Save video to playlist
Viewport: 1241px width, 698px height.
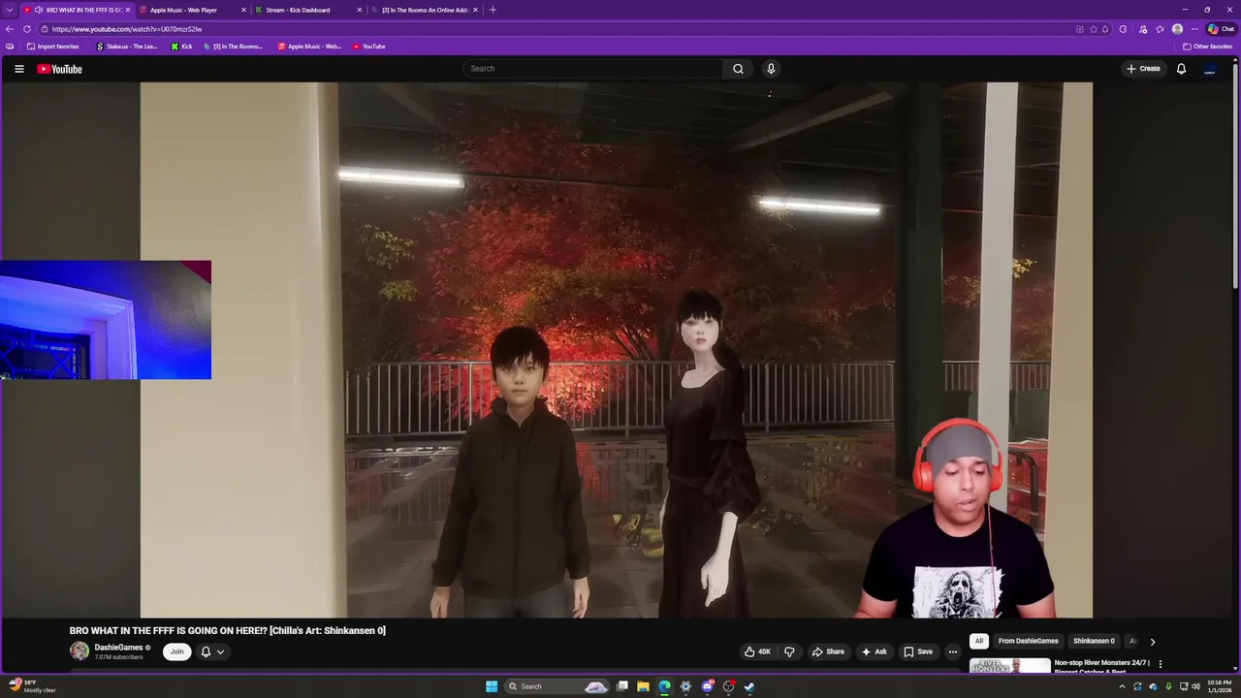coord(918,651)
